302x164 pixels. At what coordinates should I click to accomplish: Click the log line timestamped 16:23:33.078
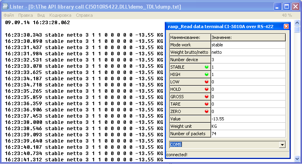84,66
